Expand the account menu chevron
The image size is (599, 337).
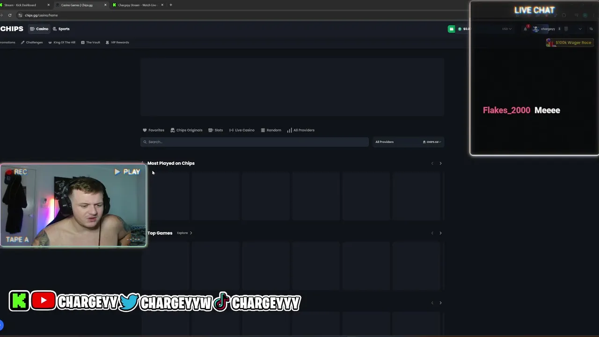[x=580, y=29]
